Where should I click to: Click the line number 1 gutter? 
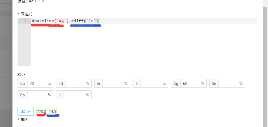[x=24, y=21]
